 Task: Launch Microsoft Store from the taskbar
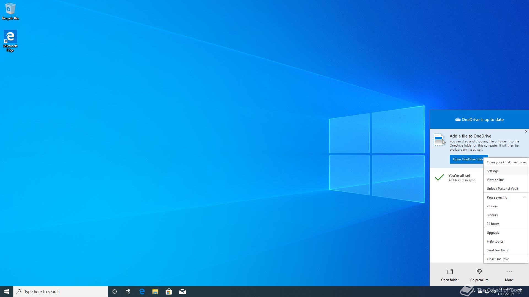(x=169, y=291)
